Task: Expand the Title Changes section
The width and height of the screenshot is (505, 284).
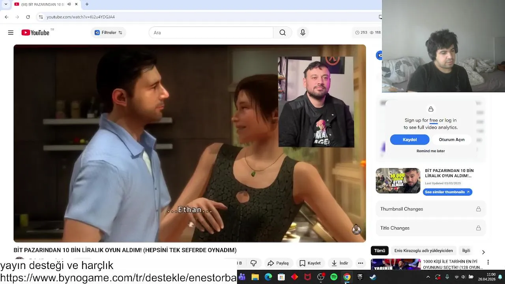Action: point(430,228)
